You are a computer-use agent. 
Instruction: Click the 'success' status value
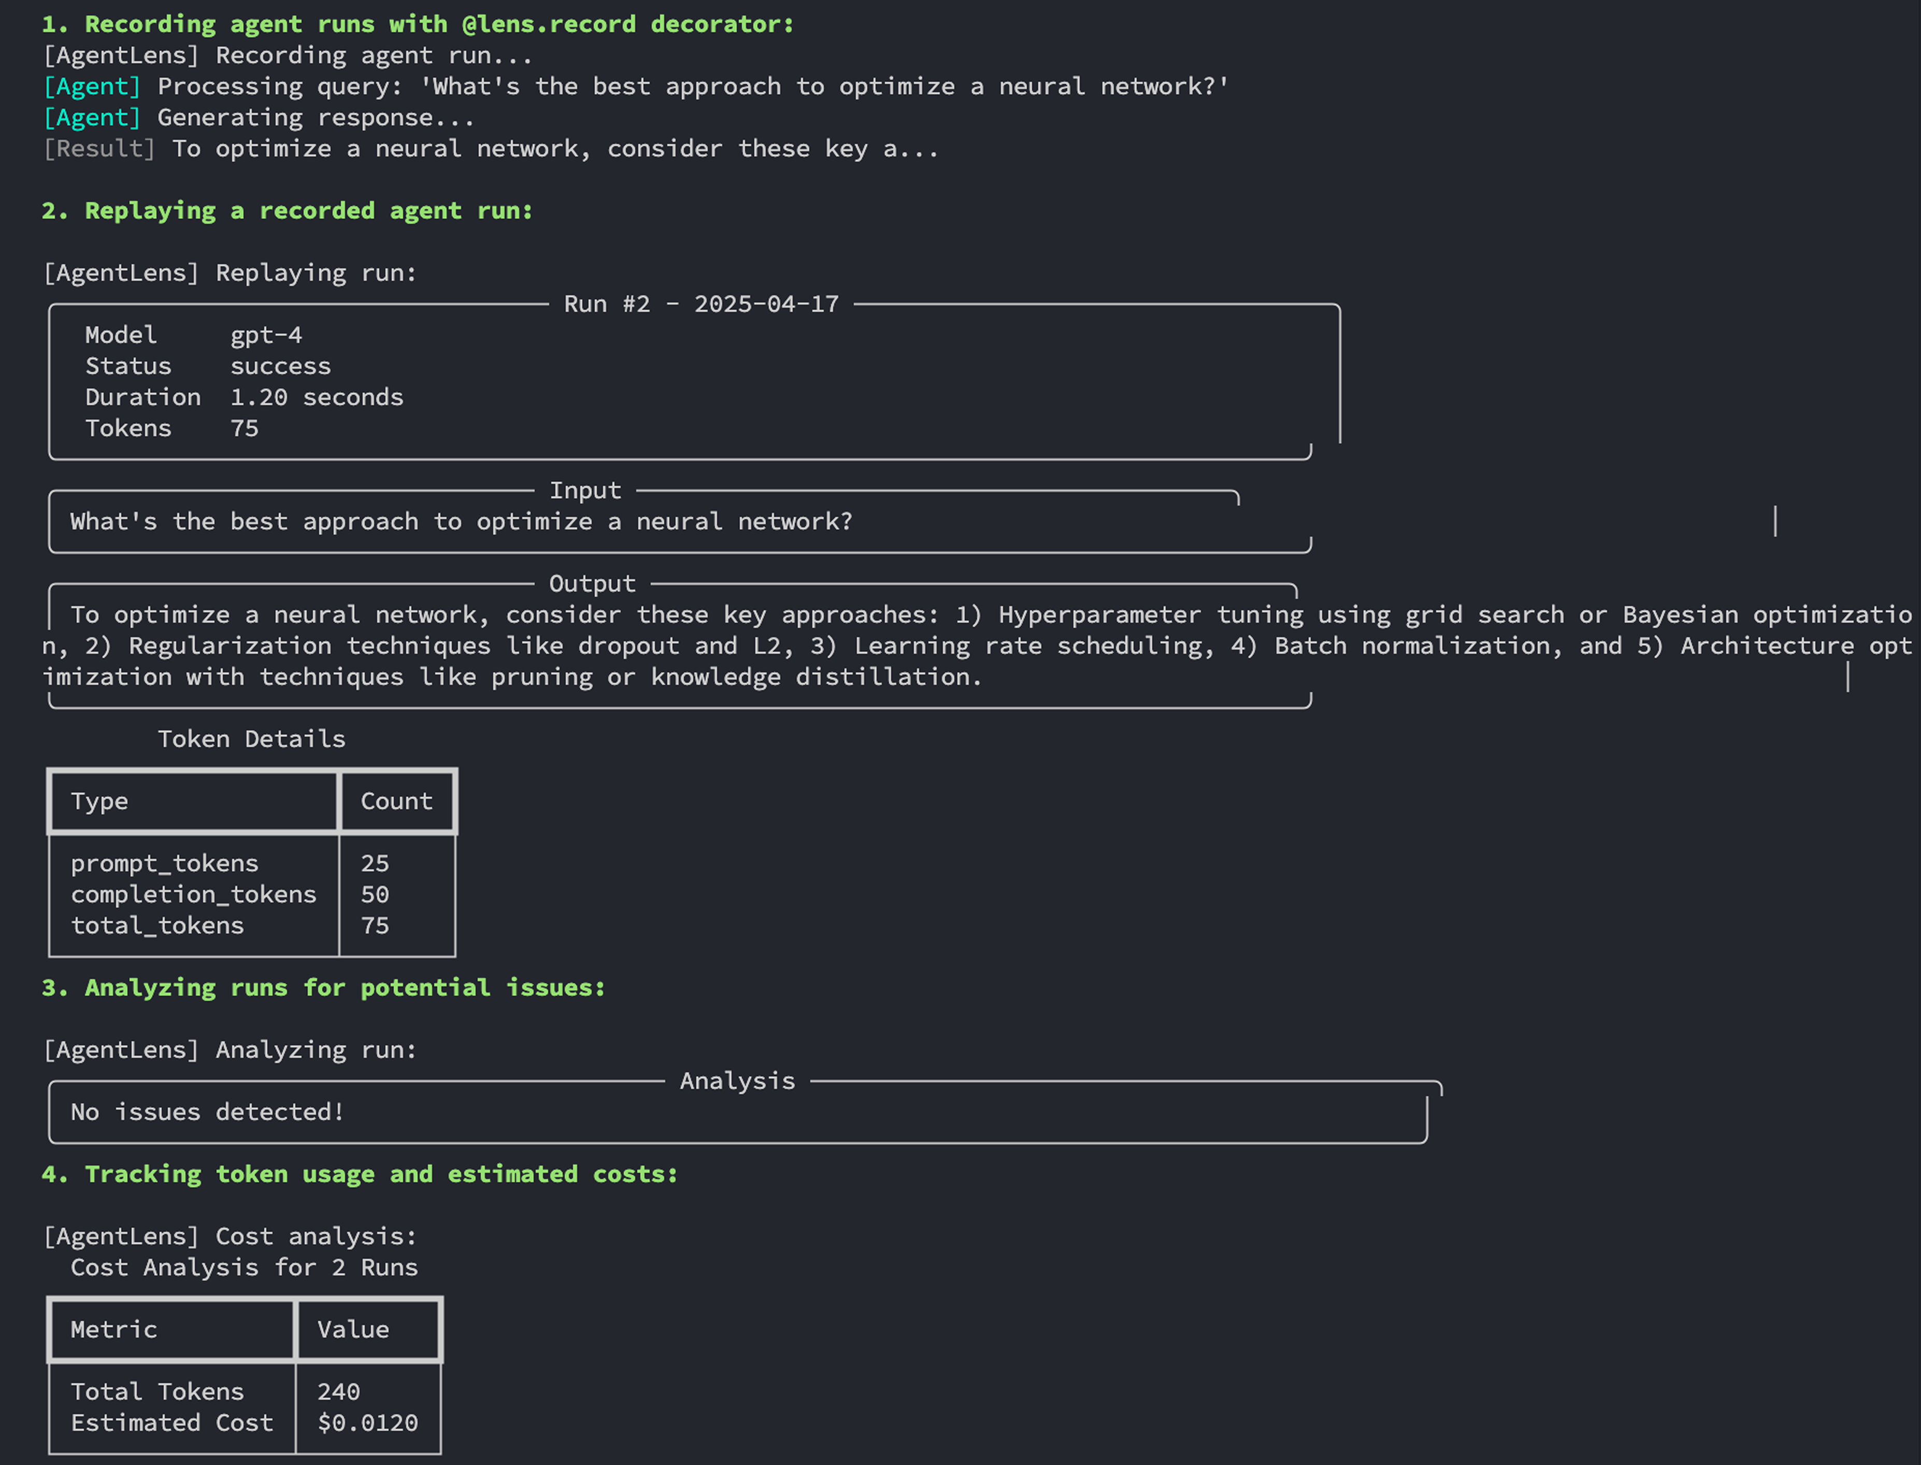280,366
